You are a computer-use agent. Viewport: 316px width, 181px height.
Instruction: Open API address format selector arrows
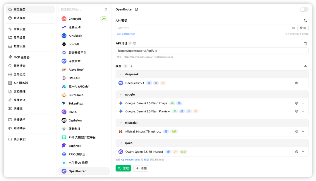pos(130,43)
